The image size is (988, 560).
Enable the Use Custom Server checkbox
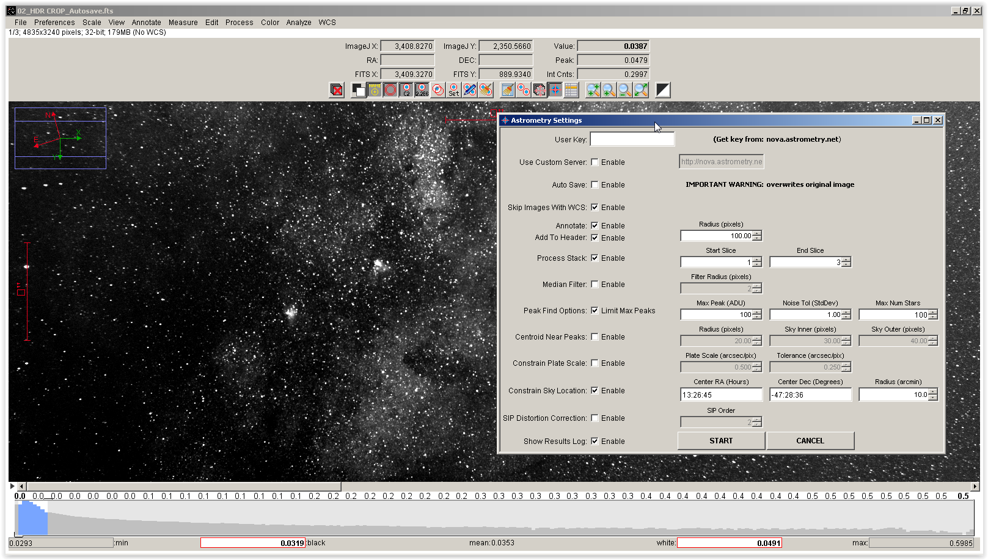click(x=595, y=162)
